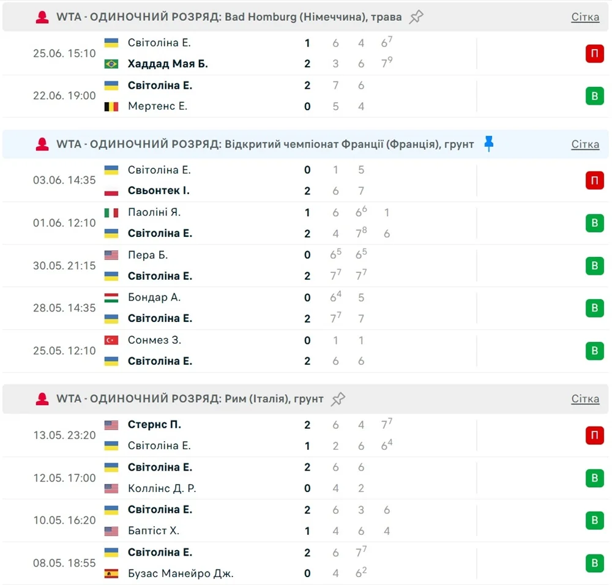
Task: Pin the Rome tournament section
Action: (x=338, y=399)
